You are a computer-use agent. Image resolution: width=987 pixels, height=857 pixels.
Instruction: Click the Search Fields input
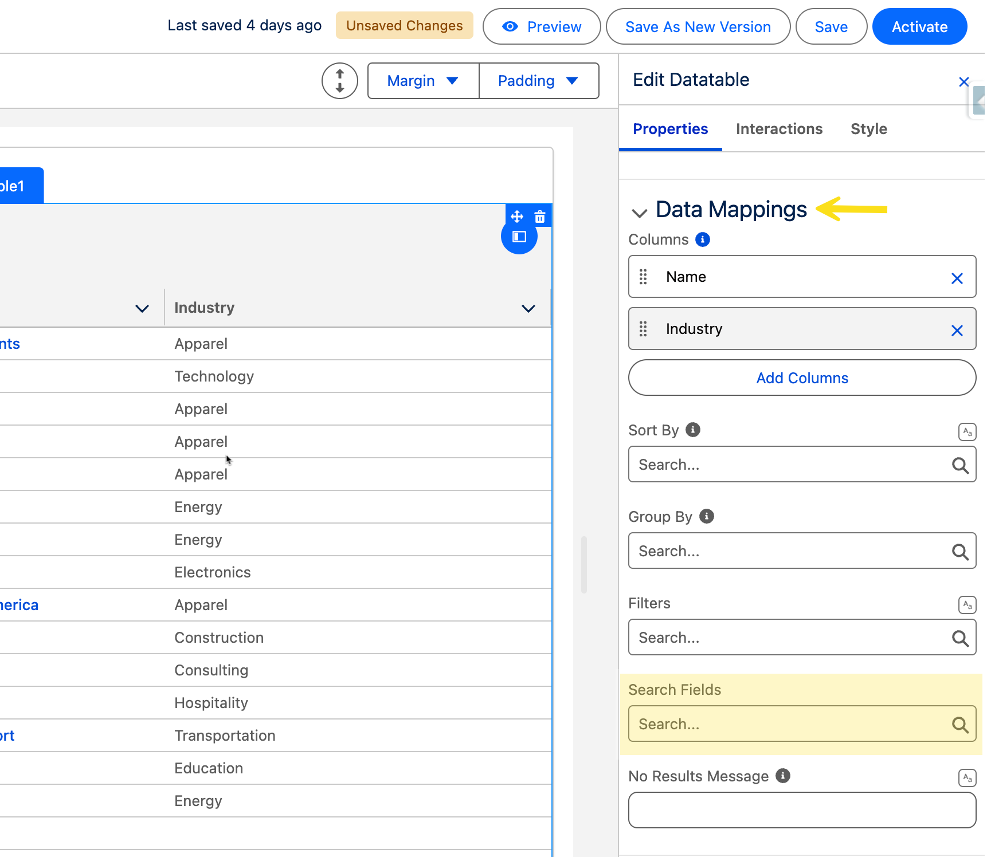[791, 724]
